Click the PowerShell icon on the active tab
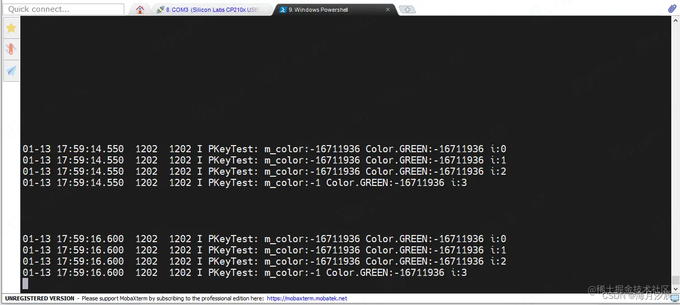 click(x=283, y=10)
